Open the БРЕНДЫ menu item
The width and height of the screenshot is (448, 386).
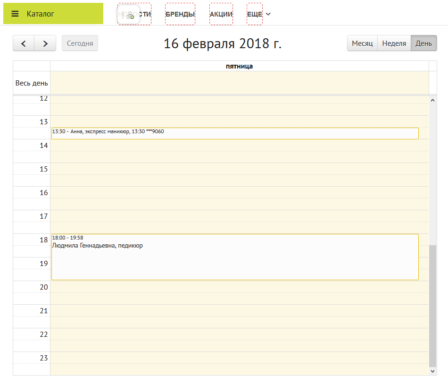tap(180, 14)
